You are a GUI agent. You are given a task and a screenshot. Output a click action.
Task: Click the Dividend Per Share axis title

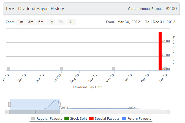click(x=173, y=50)
